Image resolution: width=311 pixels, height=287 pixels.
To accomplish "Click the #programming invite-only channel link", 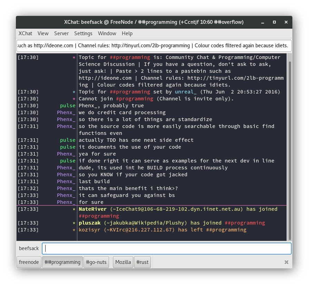I will click(x=134, y=99).
